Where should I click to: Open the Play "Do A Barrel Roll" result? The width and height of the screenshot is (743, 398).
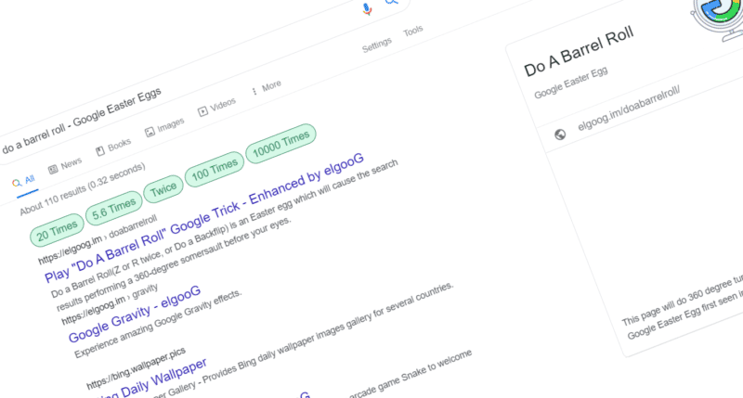point(203,217)
